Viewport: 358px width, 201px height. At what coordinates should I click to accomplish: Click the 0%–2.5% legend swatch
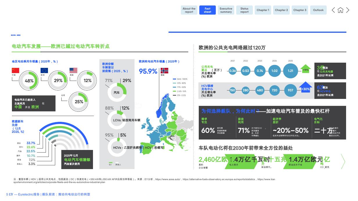coord(174,95)
